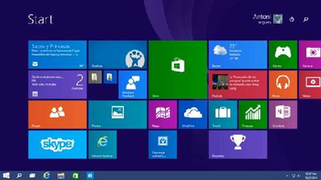Open the Mail live tile
Screen dimensions: 321x180
click(x=57, y=55)
